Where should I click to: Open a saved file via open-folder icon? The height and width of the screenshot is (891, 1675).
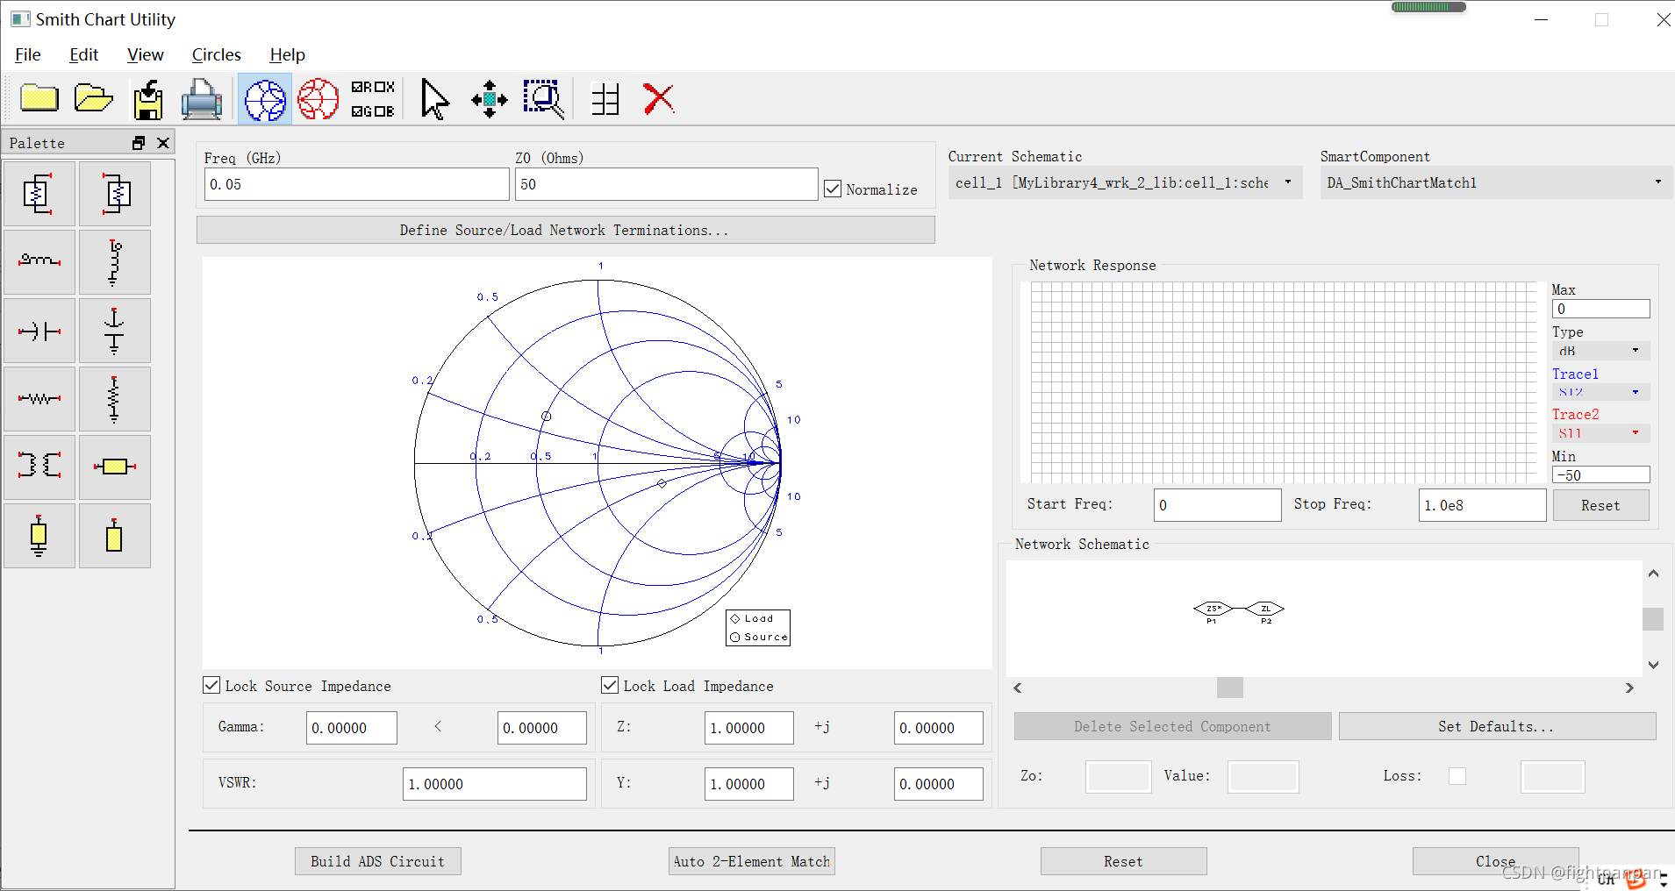point(94,98)
